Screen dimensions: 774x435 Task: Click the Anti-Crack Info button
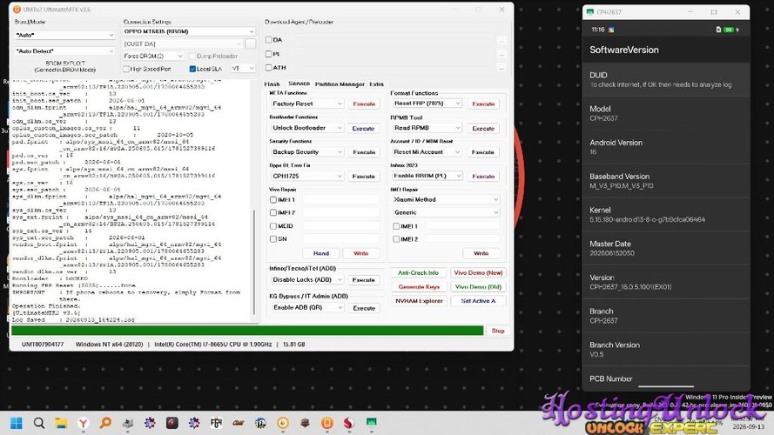click(418, 272)
